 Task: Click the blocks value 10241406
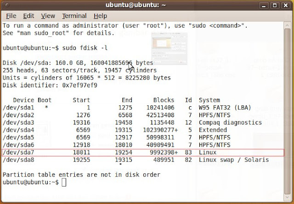[x=160, y=108]
